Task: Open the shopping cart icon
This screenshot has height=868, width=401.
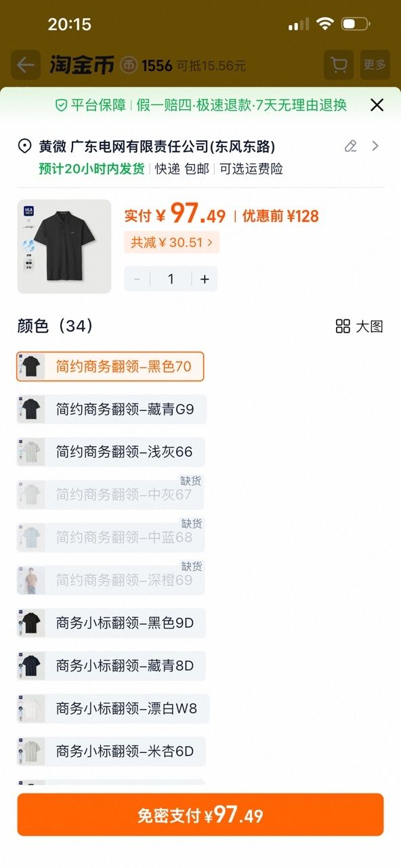Action: 339,65
